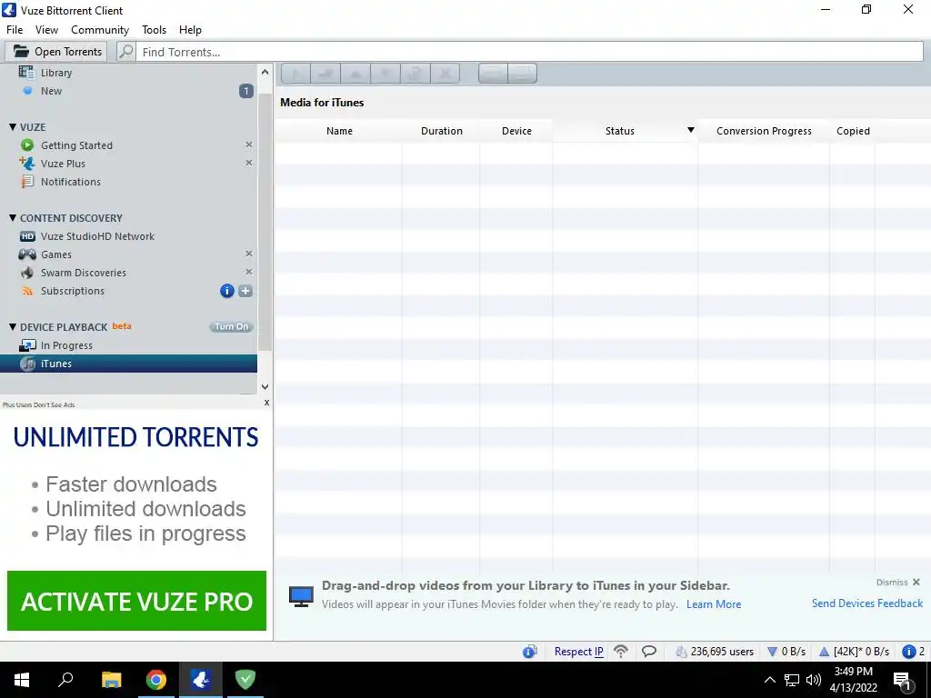Add a subscription with the plus icon
The width and height of the screenshot is (931, 698).
[x=245, y=291]
